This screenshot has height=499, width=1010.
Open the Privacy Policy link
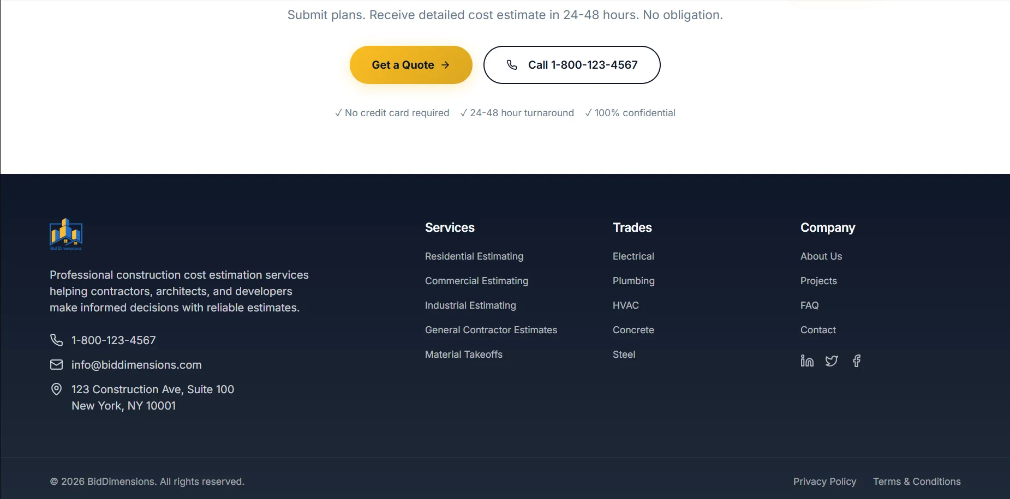click(824, 482)
